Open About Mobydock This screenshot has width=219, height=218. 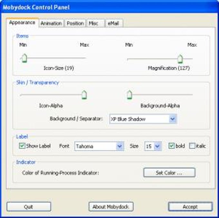[x=111, y=206]
